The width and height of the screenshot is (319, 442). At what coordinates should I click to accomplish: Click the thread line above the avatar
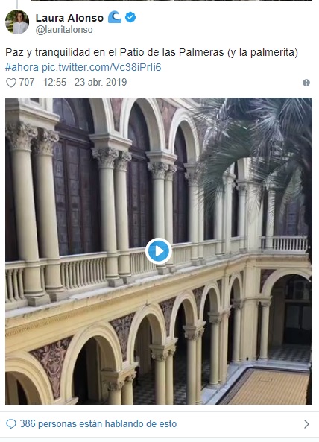[17, 4]
